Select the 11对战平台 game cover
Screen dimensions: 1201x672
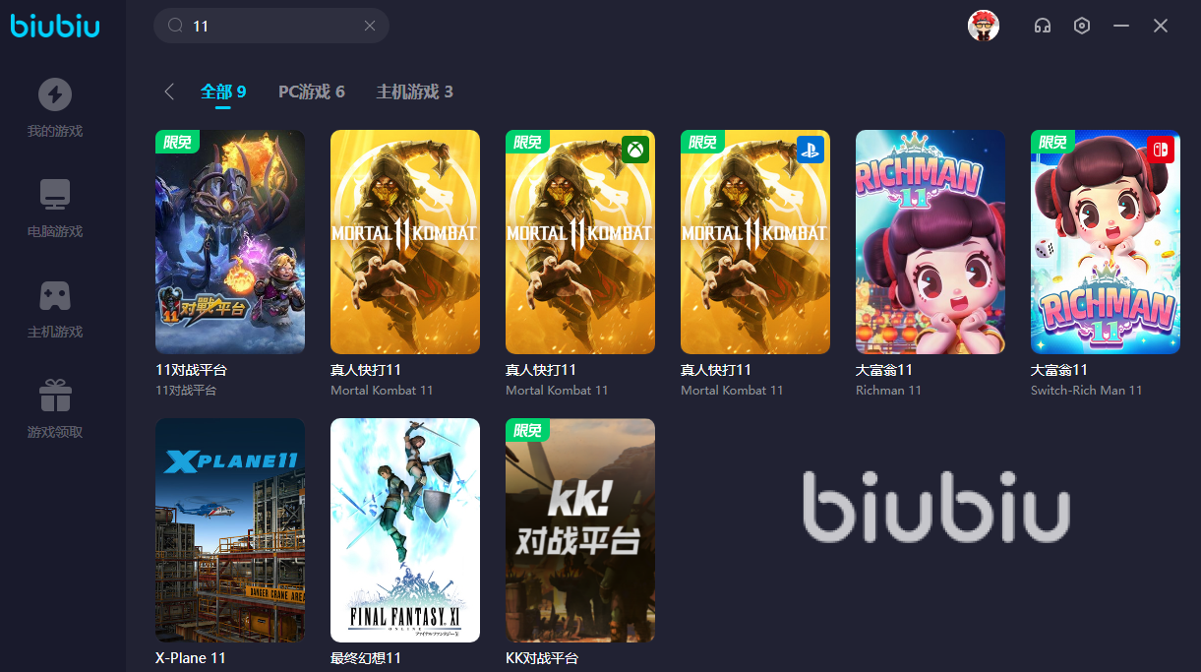[230, 242]
